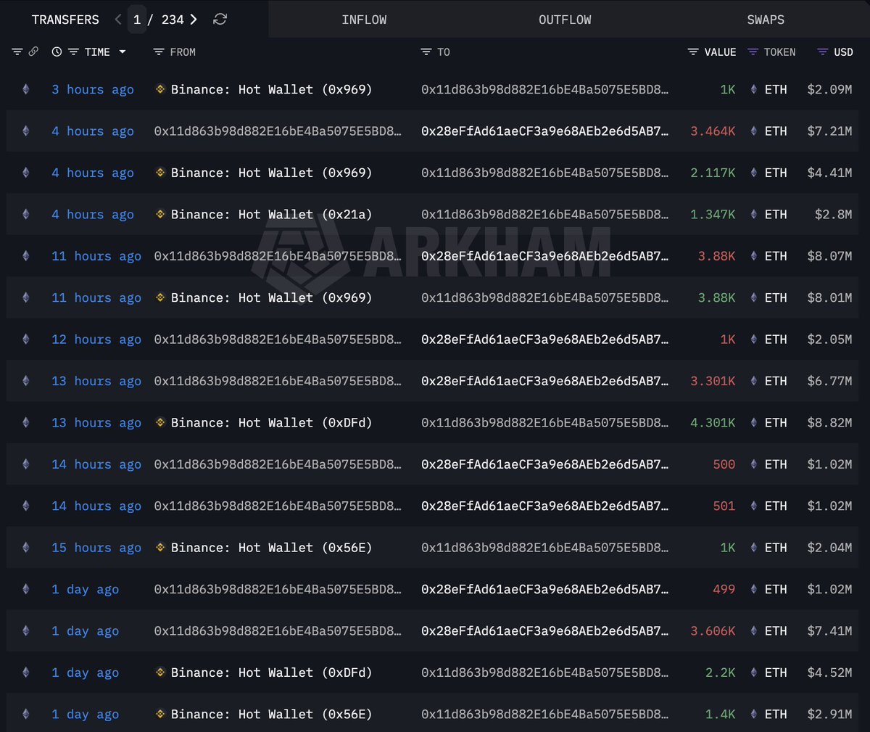Filter by TOKEN column
This screenshot has height=732, width=870.
click(753, 52)
